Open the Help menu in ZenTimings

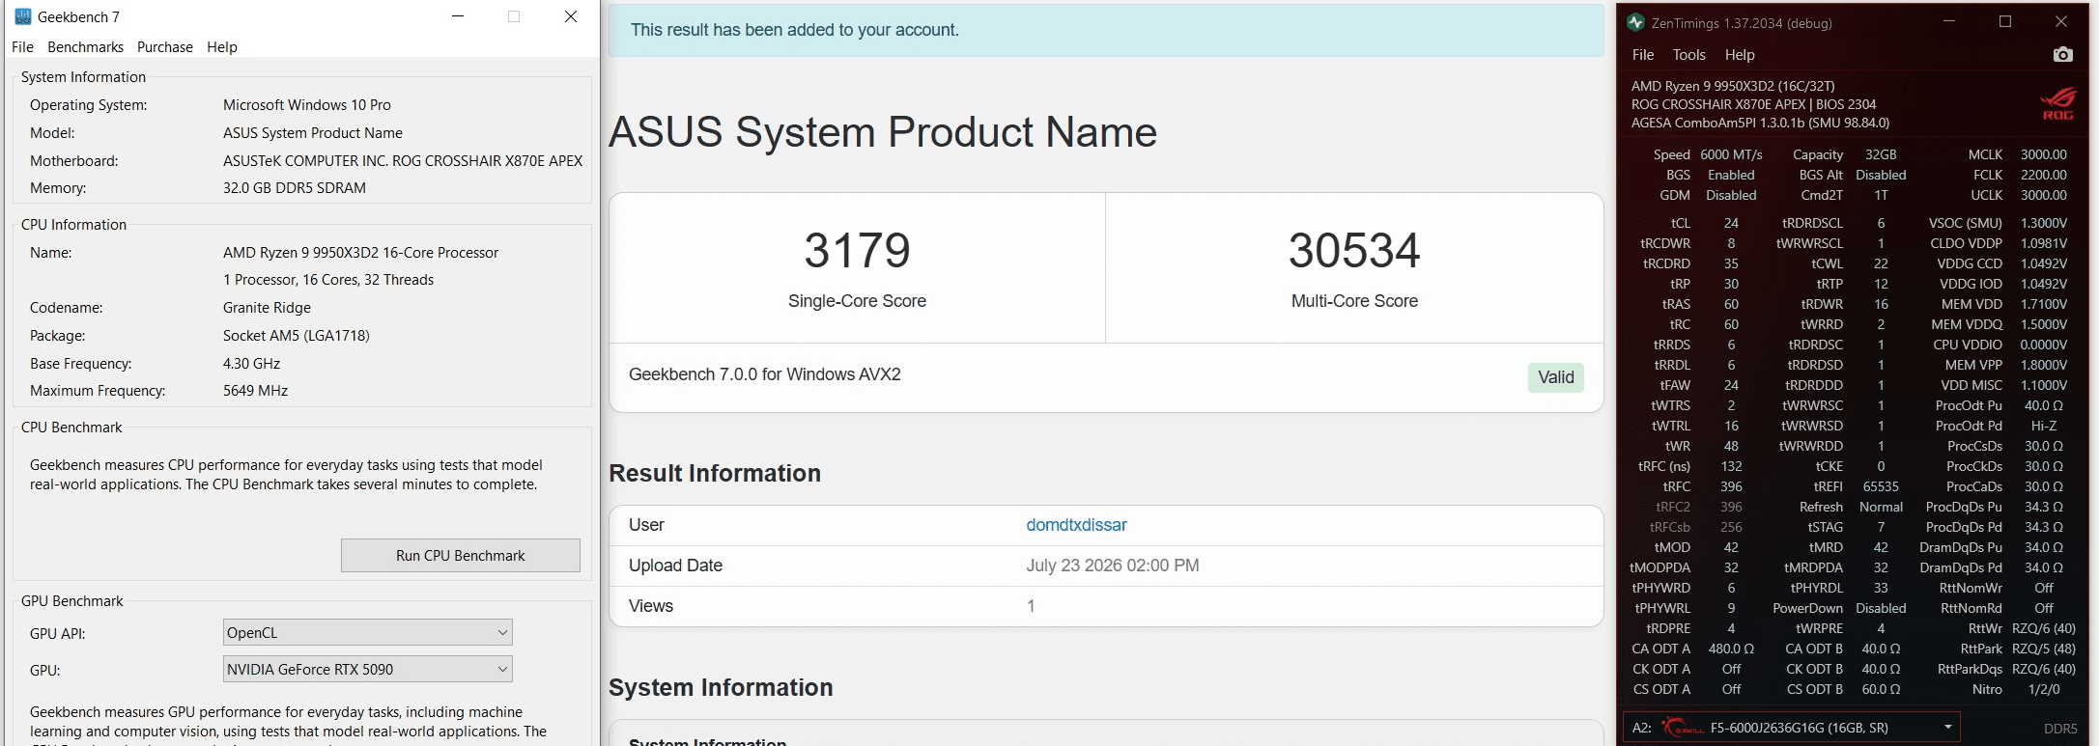pyautogui.click(x=1740, y=55)
